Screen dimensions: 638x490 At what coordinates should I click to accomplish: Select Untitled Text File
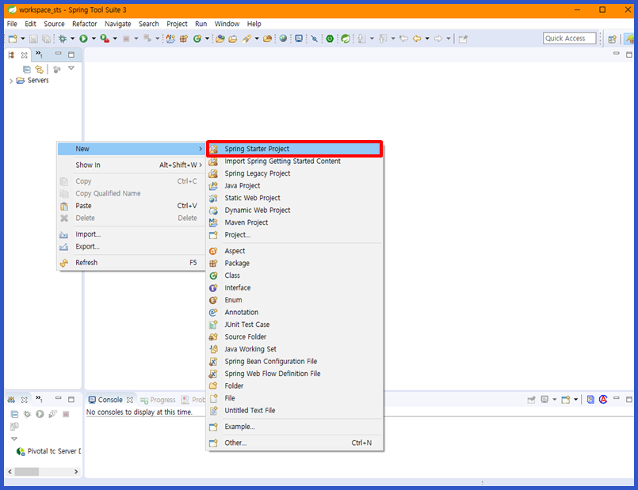[295, 410]
